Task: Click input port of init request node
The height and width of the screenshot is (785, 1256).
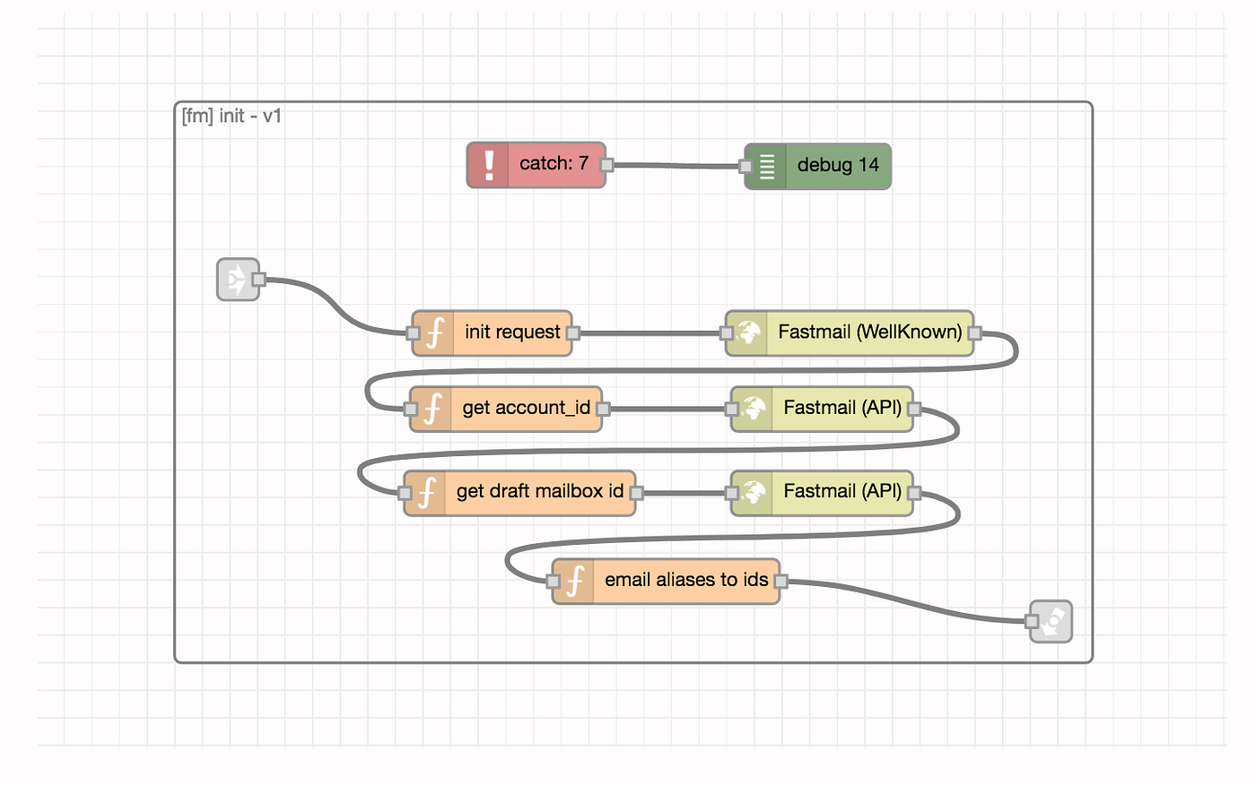Action: (413, 333)
